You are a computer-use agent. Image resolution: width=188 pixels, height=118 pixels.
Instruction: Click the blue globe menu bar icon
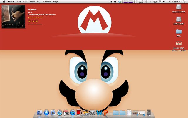[x=120, y=1]
